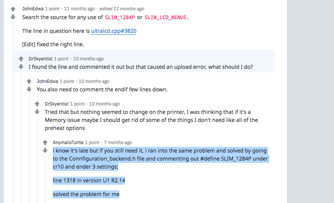The width and height of the screenshot is (334, 203).
Task: Open DrSkyentist profile from upload error comment
Action: 41,59
